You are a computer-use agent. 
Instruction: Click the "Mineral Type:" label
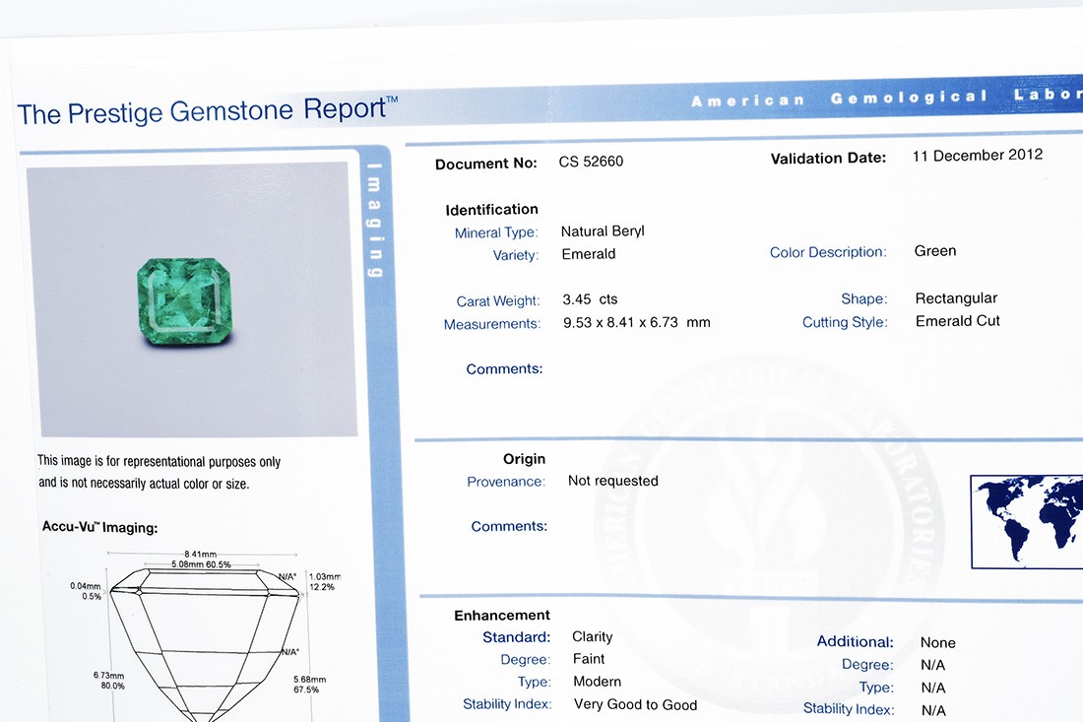point(496,232)
